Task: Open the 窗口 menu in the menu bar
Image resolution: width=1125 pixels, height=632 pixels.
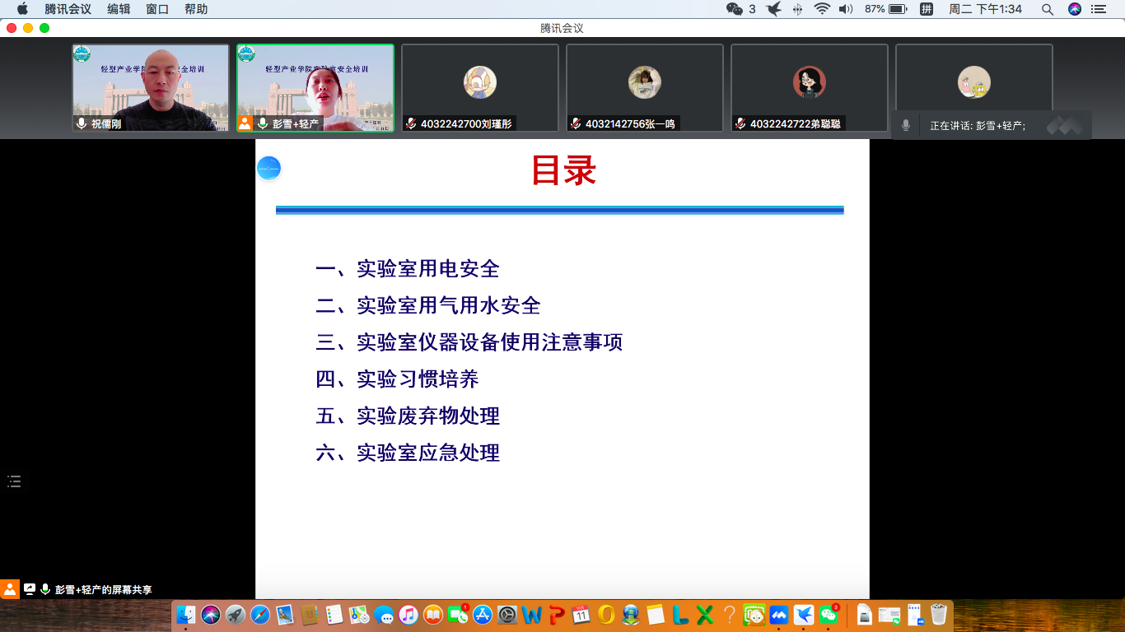Action: [x=157, y=9]
